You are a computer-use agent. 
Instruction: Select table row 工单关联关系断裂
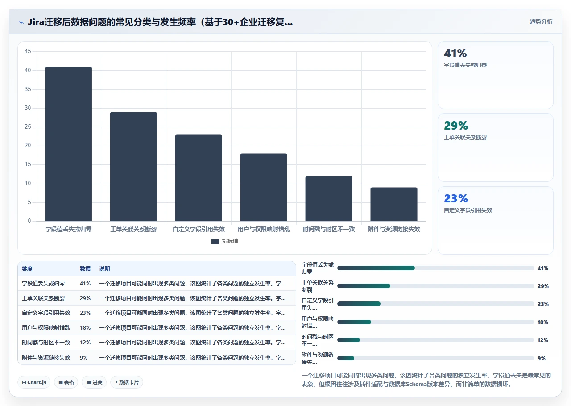pyautogui.click(x=157, y=298)
